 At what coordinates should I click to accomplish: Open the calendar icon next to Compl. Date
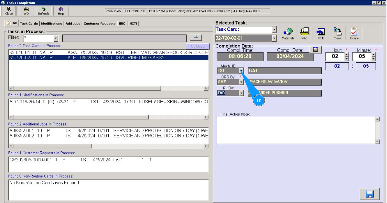point(316,49)
